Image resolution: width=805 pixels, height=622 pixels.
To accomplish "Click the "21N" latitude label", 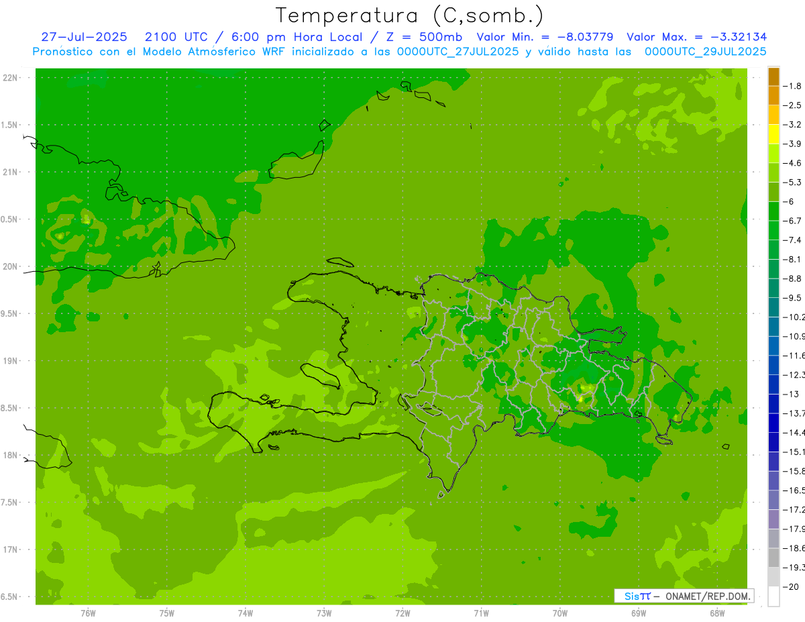I will click(x=10, y=172).
